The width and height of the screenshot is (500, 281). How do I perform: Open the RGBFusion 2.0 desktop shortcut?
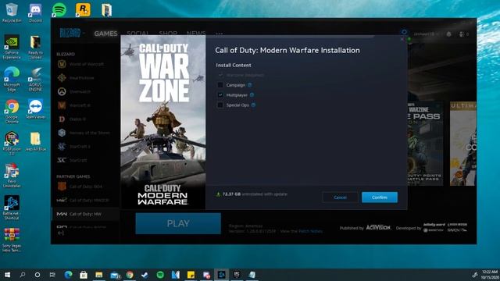pos(12,144)
